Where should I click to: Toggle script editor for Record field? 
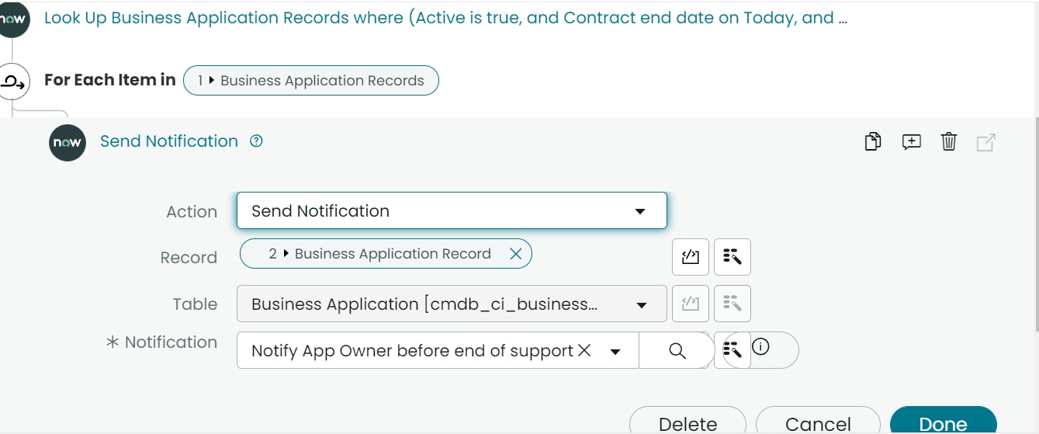click(691, 257)
